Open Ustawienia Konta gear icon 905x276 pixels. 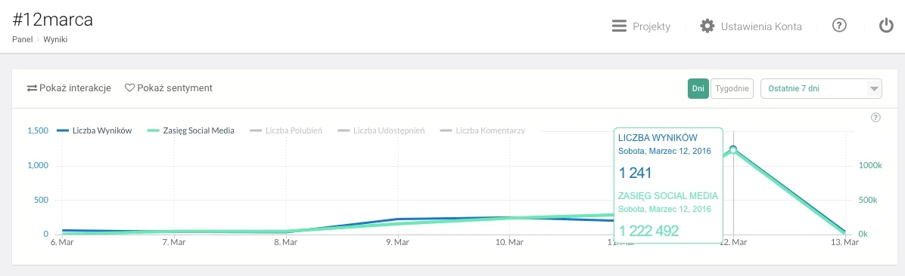coord(707,26)
